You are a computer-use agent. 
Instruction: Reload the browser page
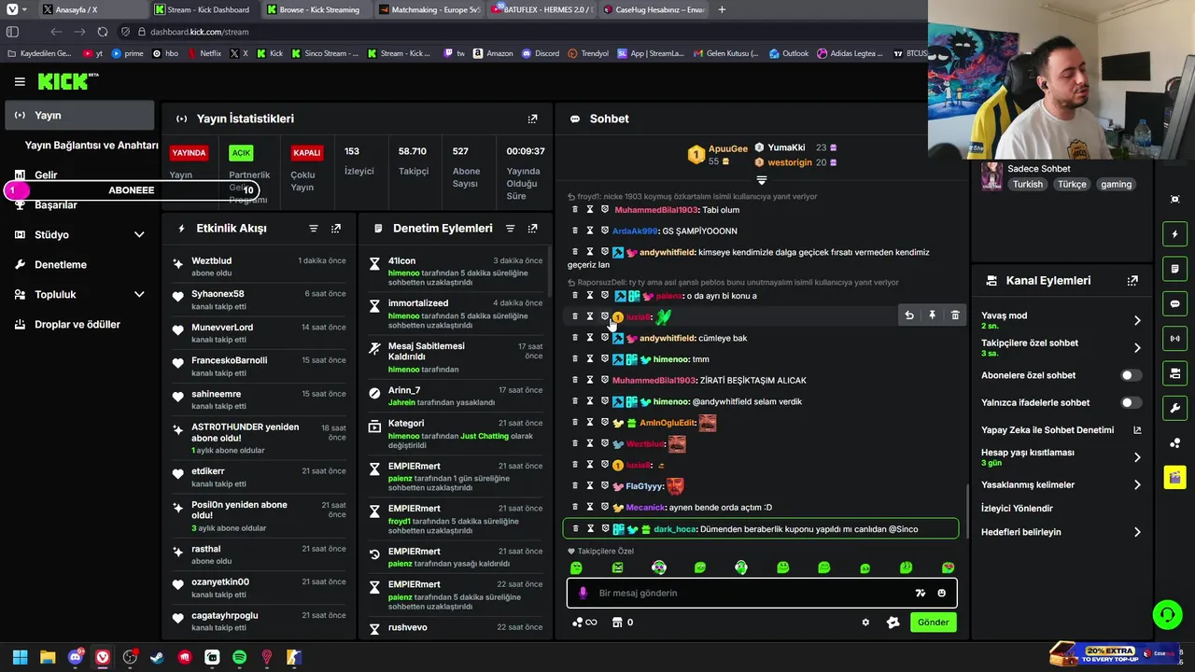click(102, 32)
